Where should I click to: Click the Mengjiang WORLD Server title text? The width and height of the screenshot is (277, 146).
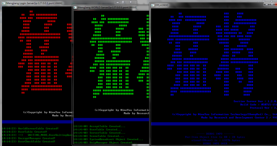(107, 8)
